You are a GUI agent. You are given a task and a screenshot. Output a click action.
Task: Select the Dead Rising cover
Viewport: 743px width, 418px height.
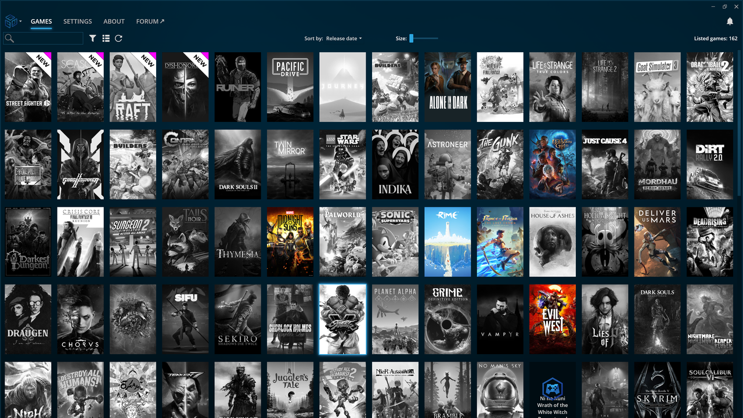tap(710, 242)
